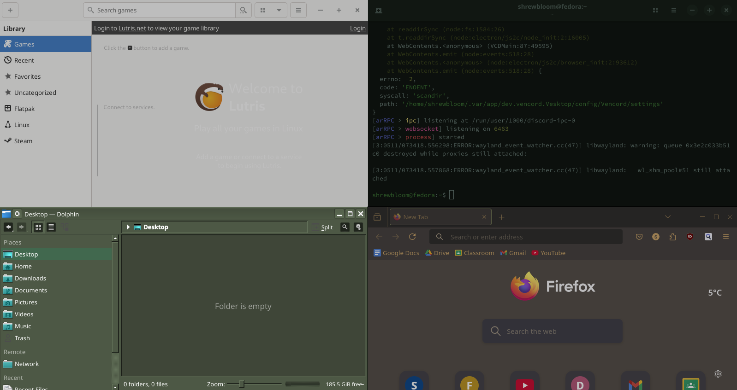Open Videos in Dolphin Places
Image resolution: width=737 pixels, height=390 pixels.
point(56,314)
